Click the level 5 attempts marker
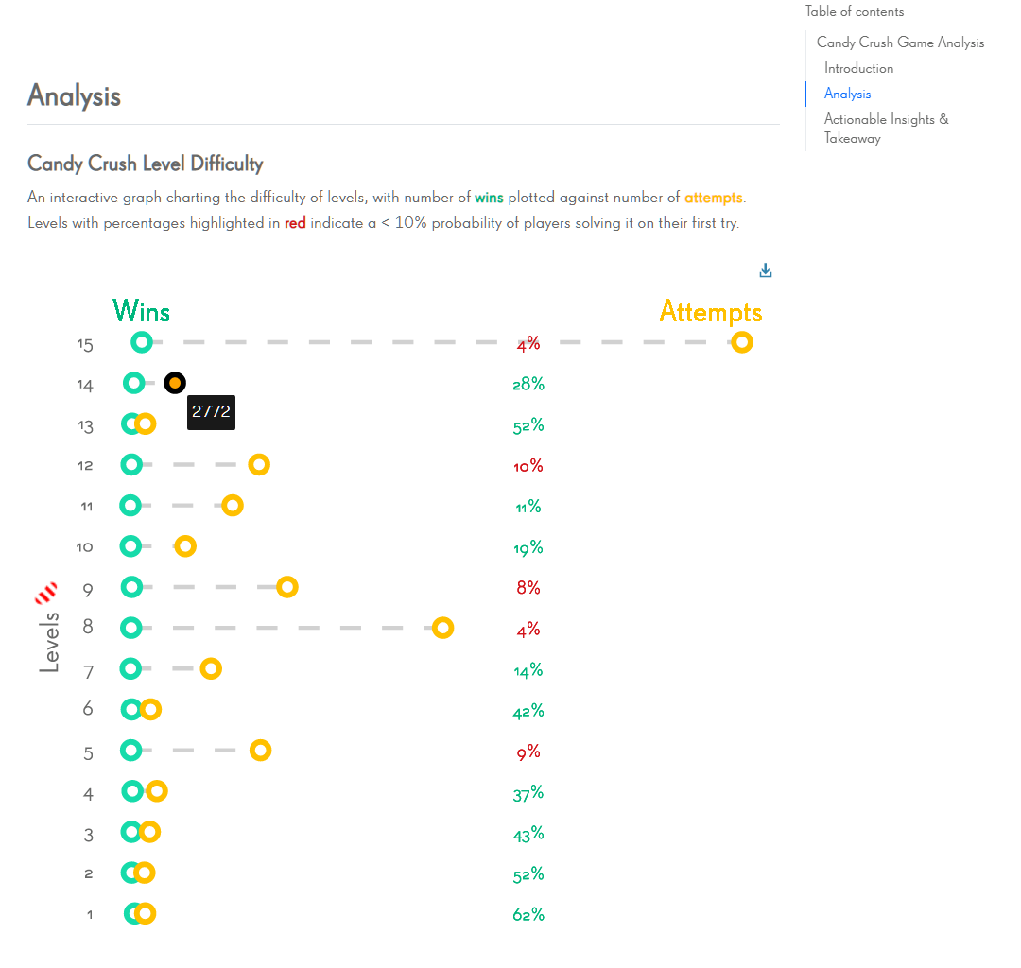This screenshot has width=1021, height=968. pyautogui.click(x=261, y=751)
